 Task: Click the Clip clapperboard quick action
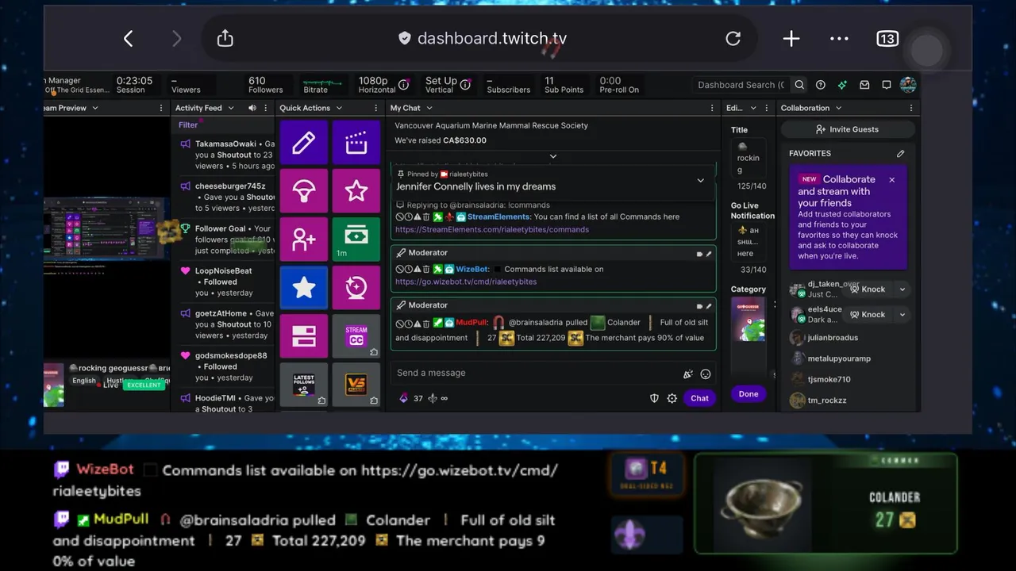(x=356, y=143)
